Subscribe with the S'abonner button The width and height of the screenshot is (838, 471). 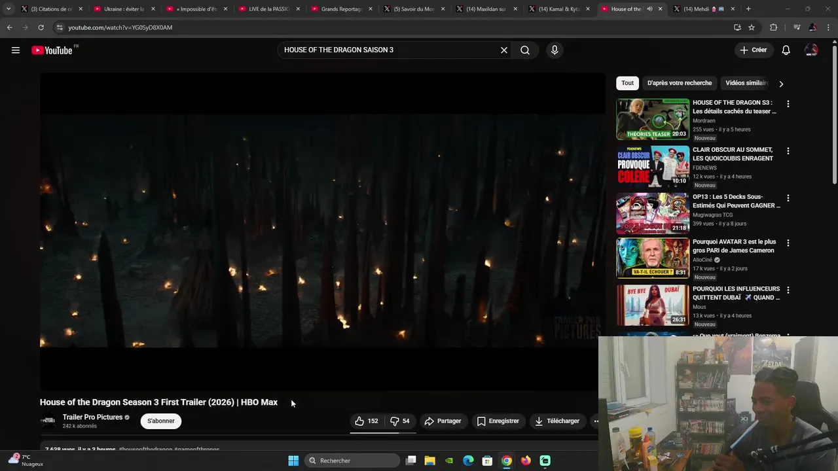pyautogui.click(x=161, y=421)
